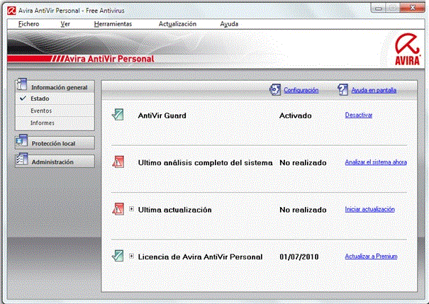Viewport: 429px width, 304px height.
Task: Click the Configuración gear icon
Action: (x=275, y=90)
